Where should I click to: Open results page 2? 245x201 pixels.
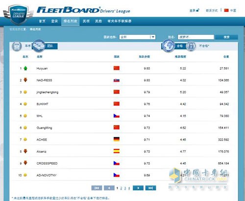(121, 188)
